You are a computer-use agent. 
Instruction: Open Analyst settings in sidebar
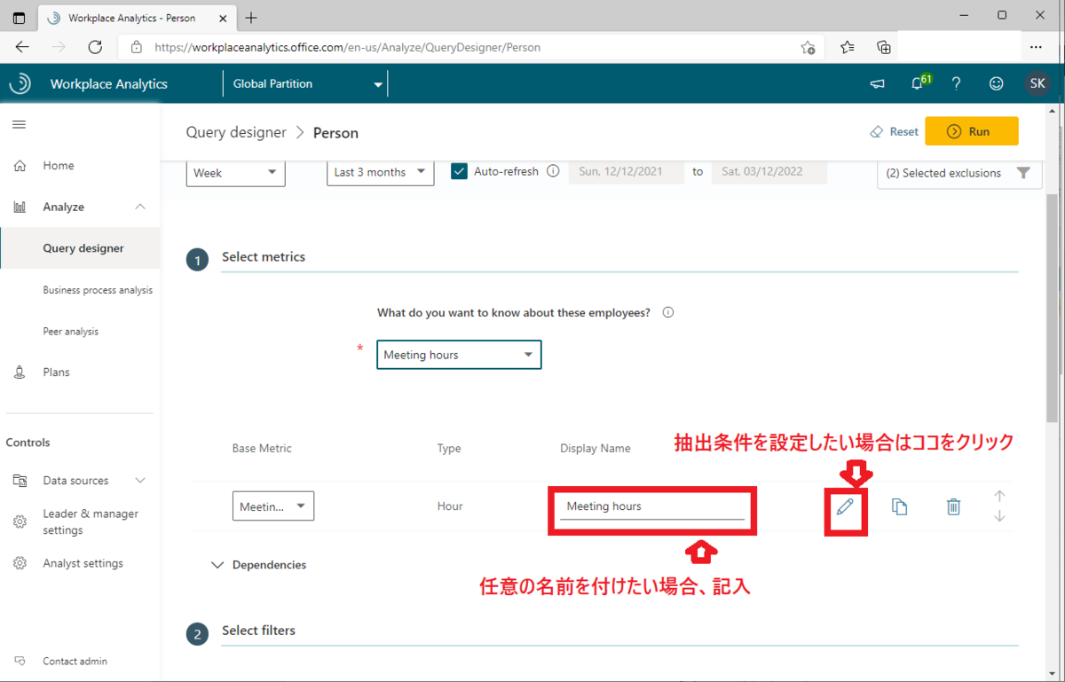[83, 563]
